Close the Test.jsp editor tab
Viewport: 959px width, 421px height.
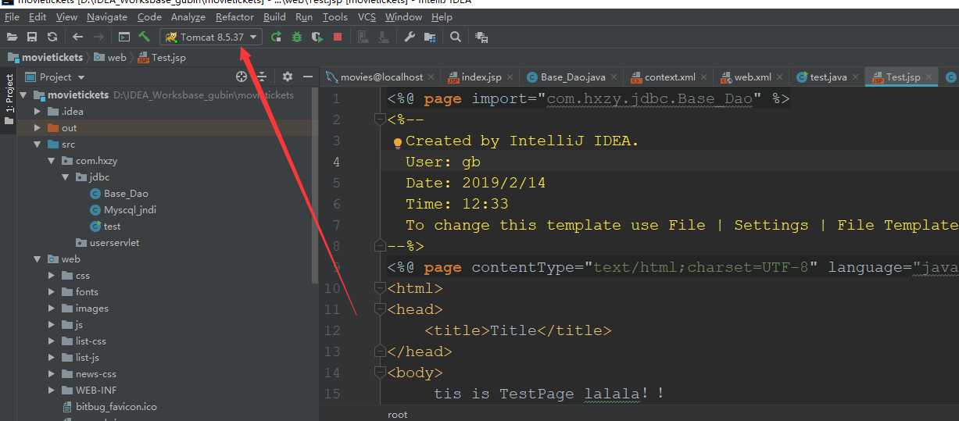pyautogui.click(x=929, y=77)
